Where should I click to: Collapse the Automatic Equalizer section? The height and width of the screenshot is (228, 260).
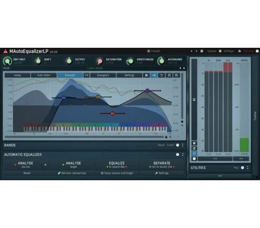click(183, 154)
